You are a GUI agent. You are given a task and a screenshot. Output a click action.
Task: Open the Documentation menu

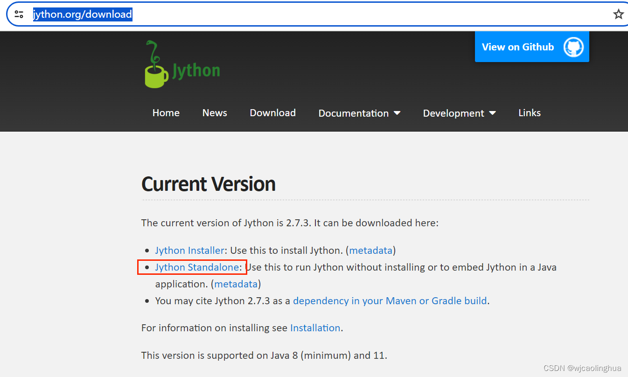point(353,112)
